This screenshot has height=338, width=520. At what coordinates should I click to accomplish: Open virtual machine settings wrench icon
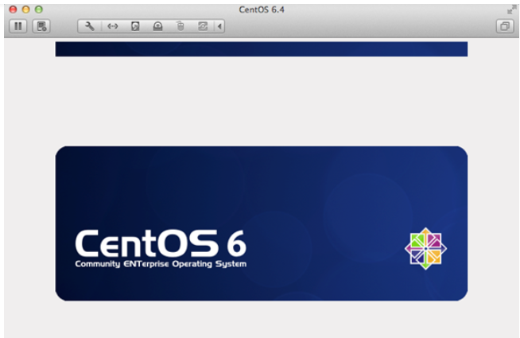(x=90, y=26)
